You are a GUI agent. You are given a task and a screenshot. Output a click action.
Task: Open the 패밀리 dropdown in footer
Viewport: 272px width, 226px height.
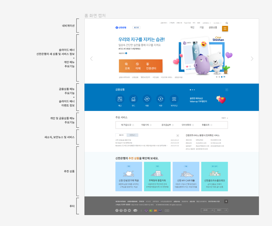coord(221,210)
